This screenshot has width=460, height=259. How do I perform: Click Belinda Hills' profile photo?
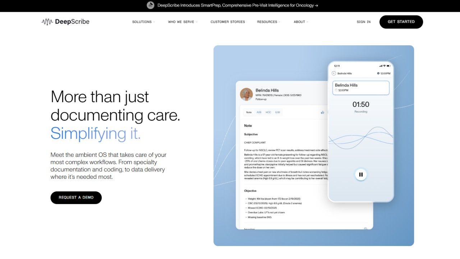point(247,94)
